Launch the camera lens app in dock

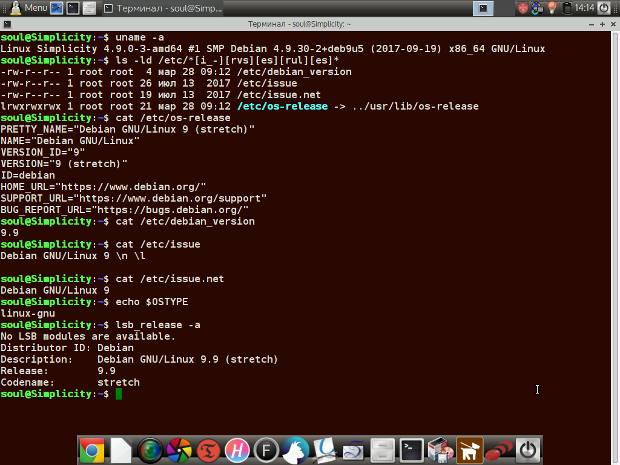pos(150,450)
